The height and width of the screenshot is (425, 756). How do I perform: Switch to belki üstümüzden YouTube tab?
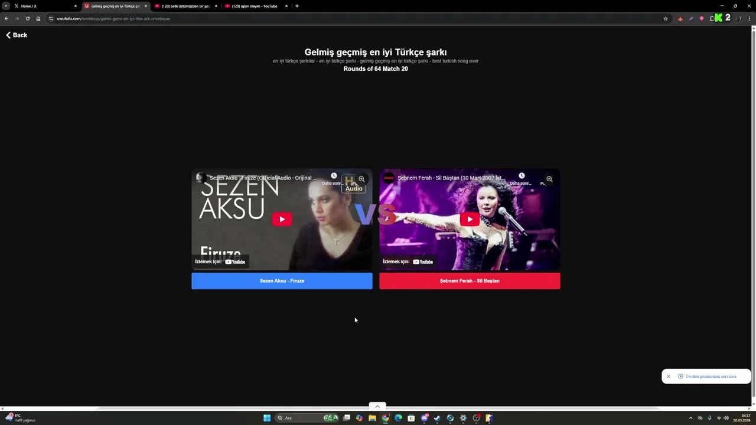(x=185, y=6)
